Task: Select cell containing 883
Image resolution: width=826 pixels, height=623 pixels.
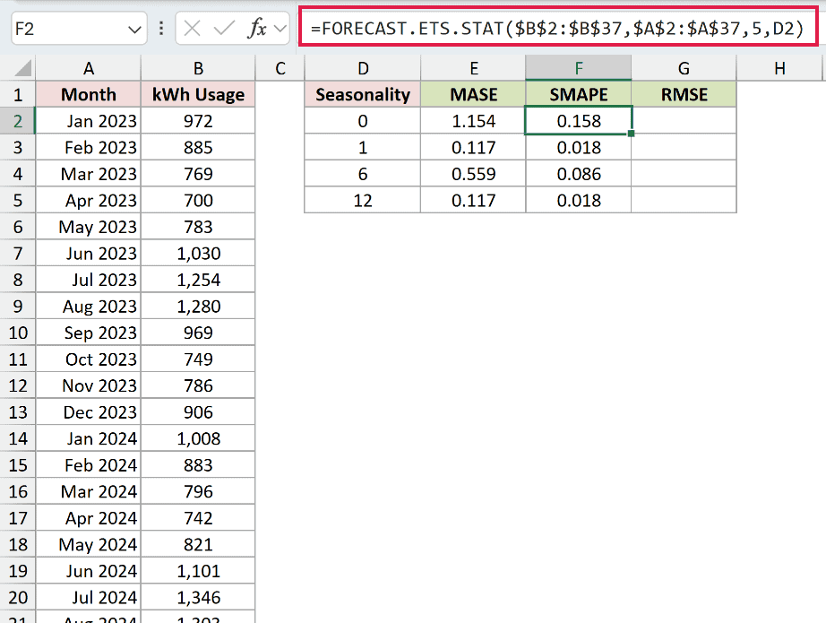Action: pyautogui.click(x=198, y=465)
